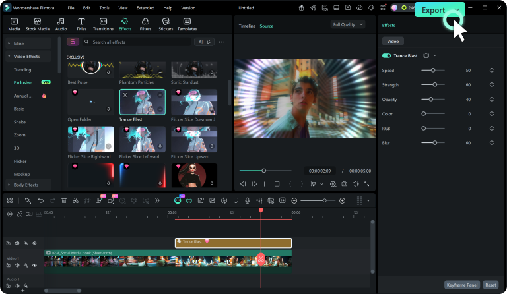Zoom in timeline with plus icon
This screenshot has width=507, height=294.
(x=343, y=201)
